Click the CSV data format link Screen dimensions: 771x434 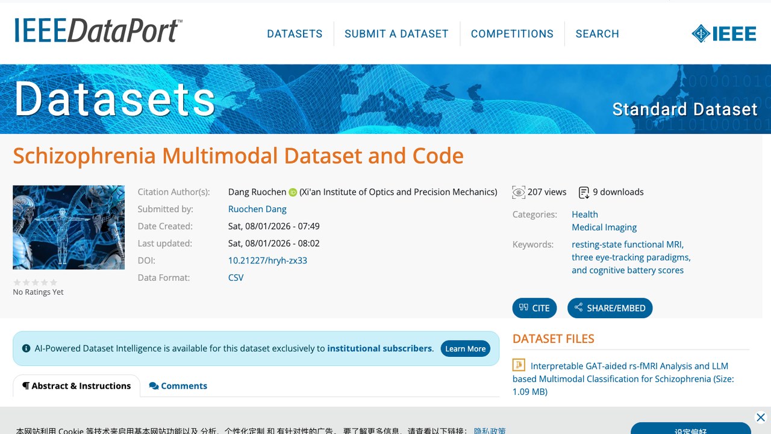[x=236, y=278]
